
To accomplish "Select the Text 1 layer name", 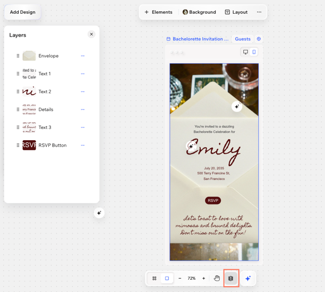I will (45, 74).
